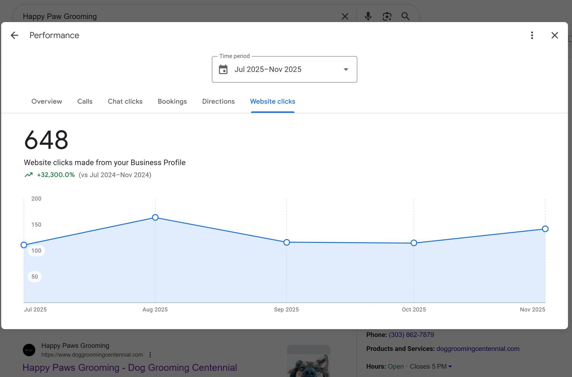Open the three-dot more options menu

tap(532, 35)
